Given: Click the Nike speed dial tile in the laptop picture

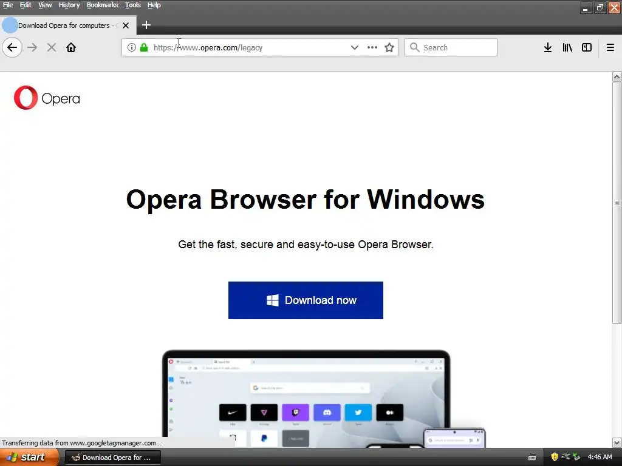Looking at the screenshot, I should point(233,413).
